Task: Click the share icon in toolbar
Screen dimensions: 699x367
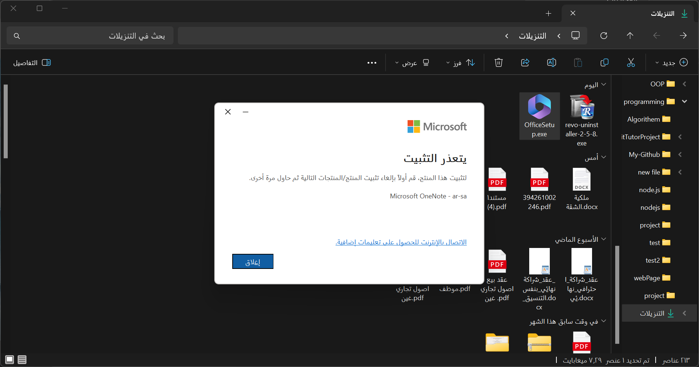Action: (x=525, y=63)
